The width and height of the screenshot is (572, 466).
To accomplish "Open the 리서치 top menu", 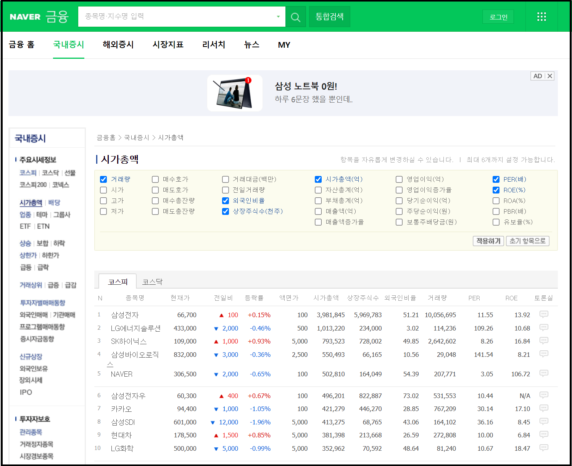I will (x=214, y=45).
